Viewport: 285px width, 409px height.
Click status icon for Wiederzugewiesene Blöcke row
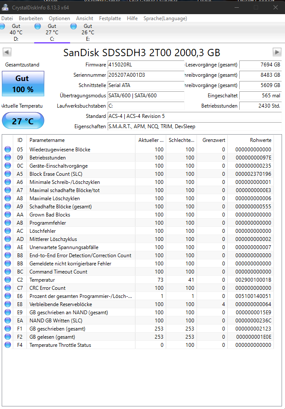[x=8, y=149]
